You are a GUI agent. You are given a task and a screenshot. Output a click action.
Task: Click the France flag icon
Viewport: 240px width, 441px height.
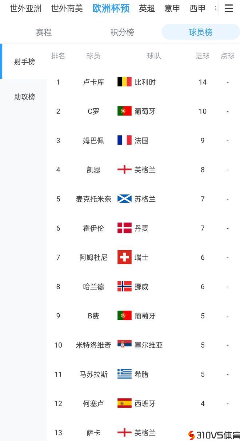124,140
